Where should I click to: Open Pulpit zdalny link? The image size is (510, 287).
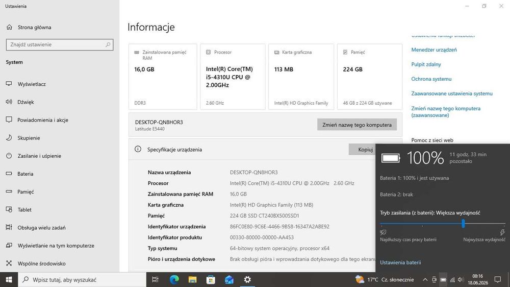click(426, 64)
